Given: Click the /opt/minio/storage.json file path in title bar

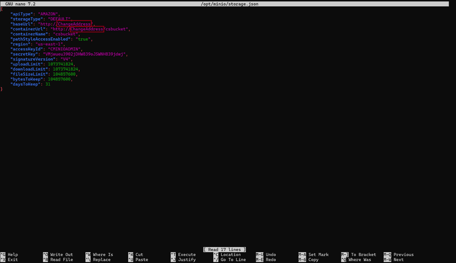Looking at the screenshot, I should (229, 4).
